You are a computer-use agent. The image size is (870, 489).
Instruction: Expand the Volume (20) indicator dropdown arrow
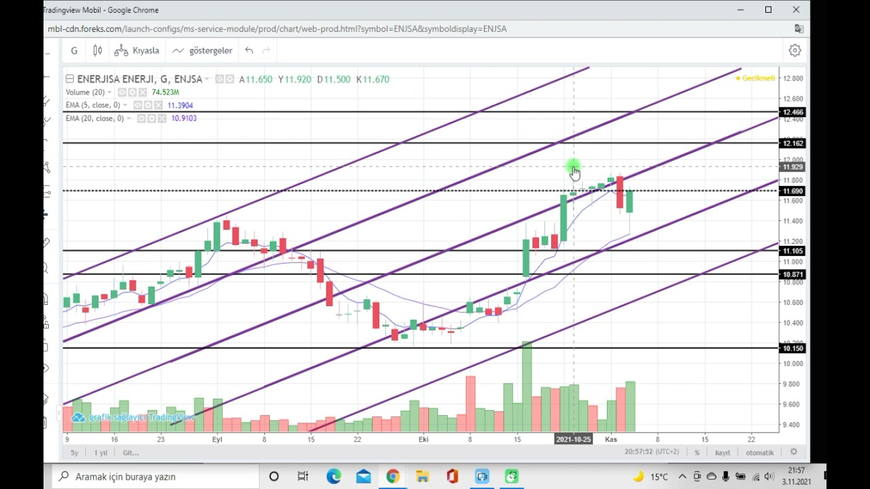(111, 92)
